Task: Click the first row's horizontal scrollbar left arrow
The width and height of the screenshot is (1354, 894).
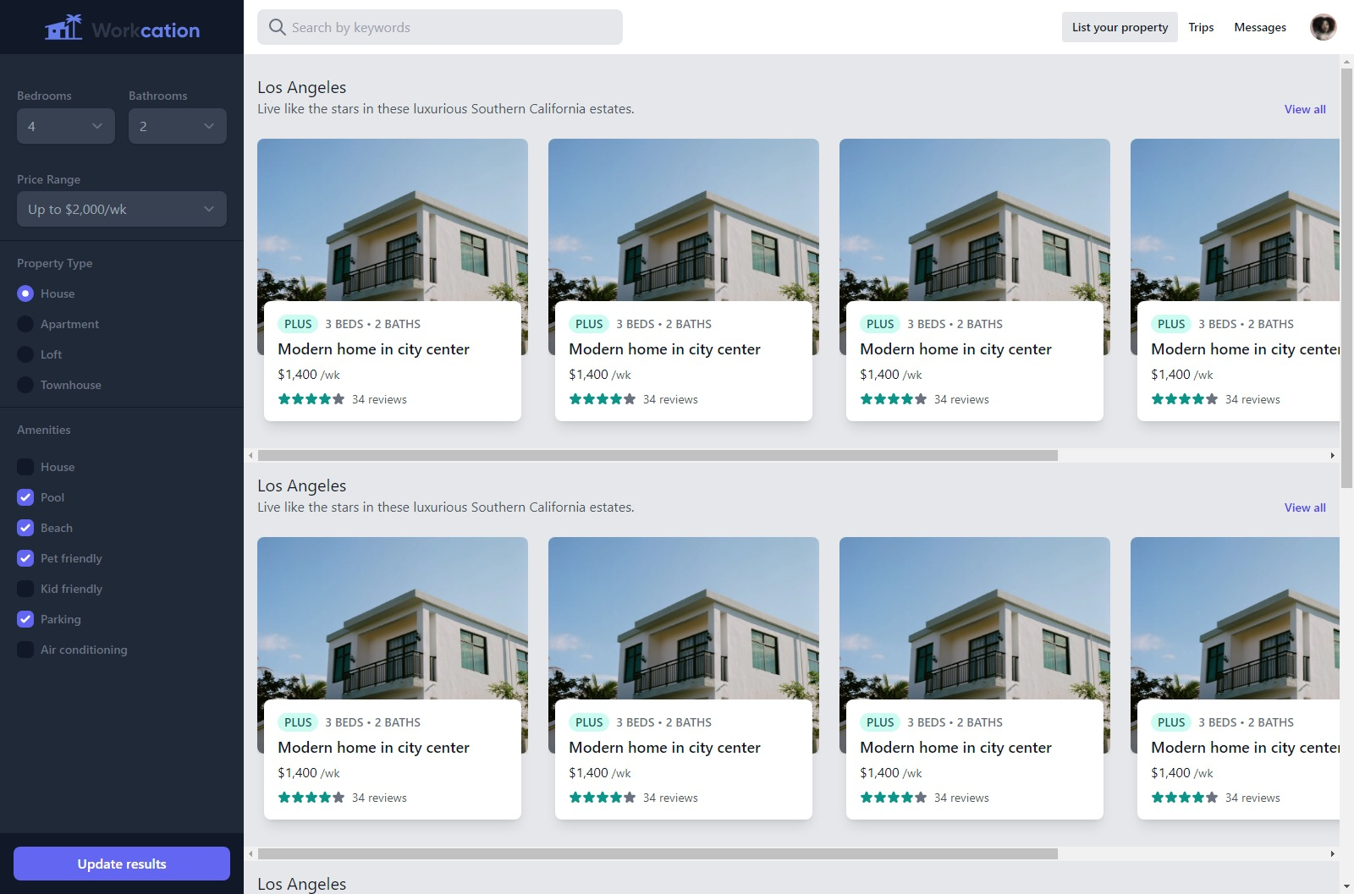Action: 250,455
